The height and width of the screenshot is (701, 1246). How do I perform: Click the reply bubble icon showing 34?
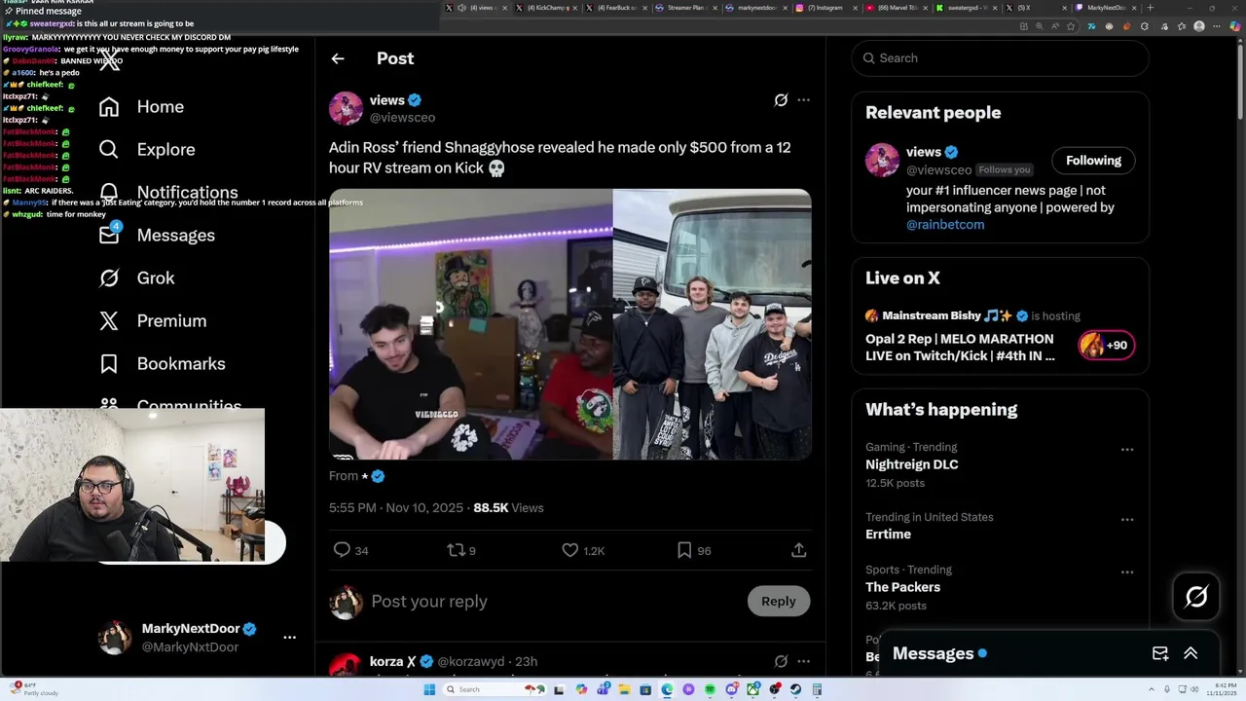[x=342, y=550]
